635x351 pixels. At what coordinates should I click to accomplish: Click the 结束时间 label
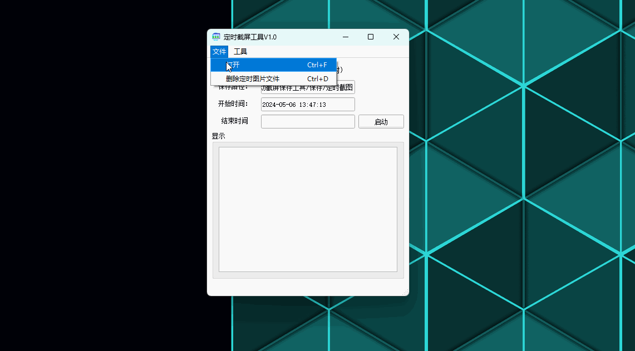(234, 121)
